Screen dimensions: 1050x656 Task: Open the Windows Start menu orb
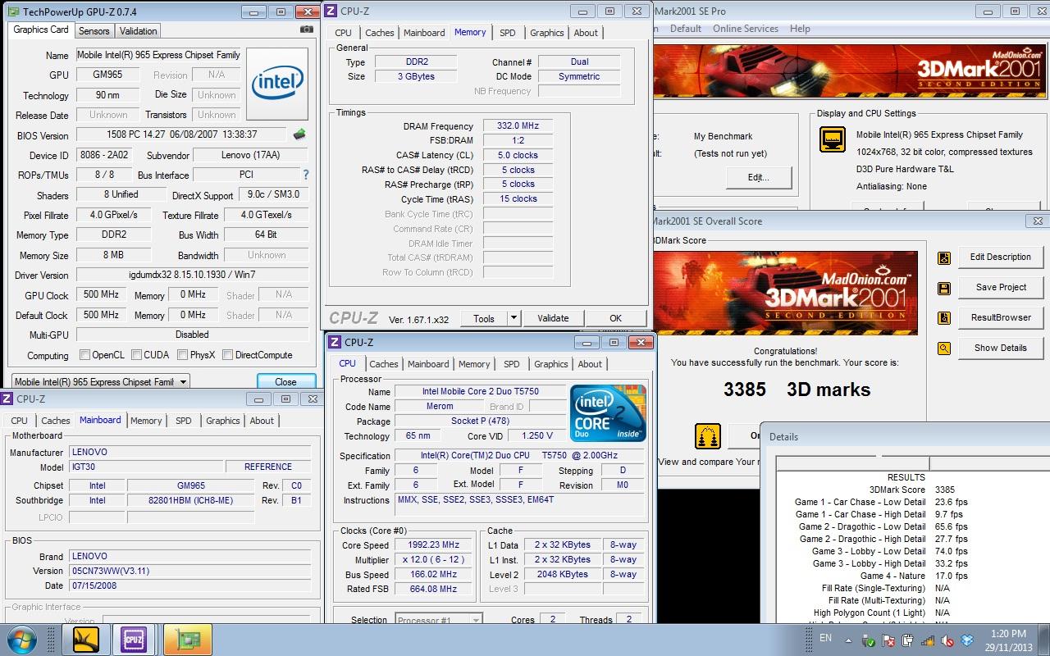(x=21, y=638)
